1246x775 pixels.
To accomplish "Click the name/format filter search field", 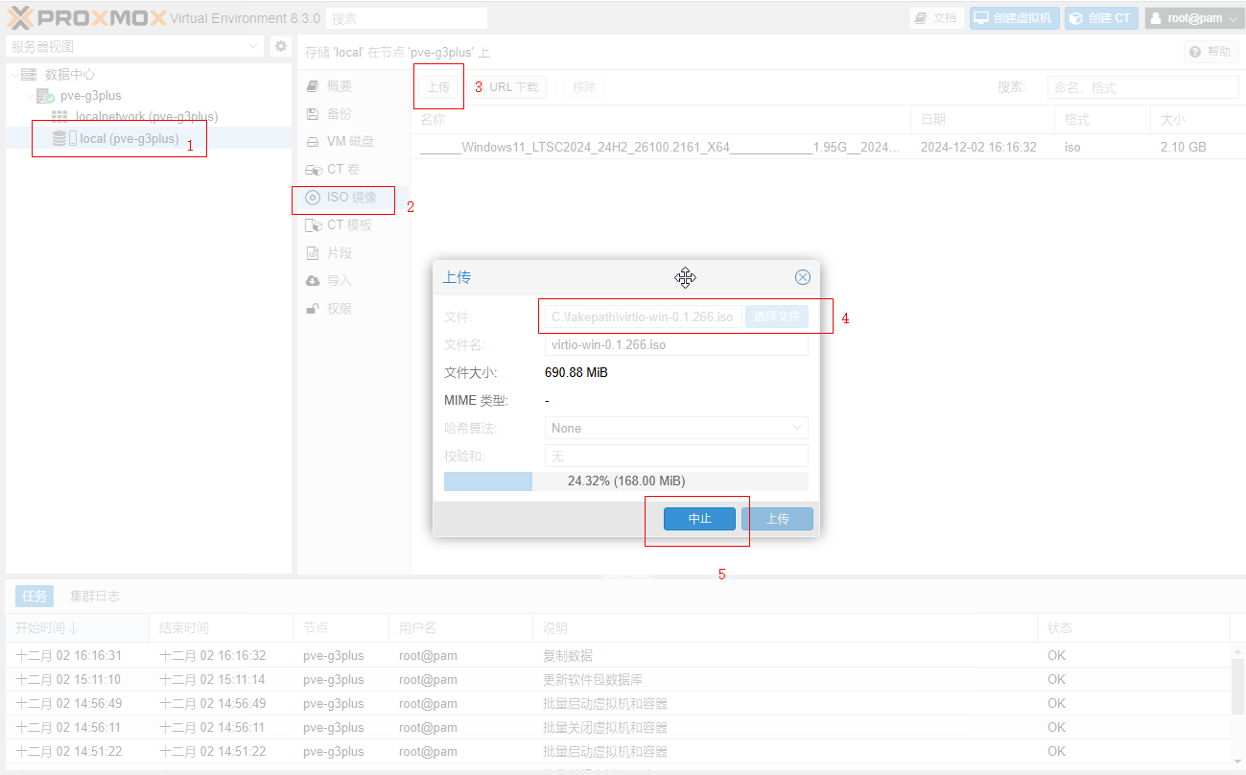I will point(1142,87).
